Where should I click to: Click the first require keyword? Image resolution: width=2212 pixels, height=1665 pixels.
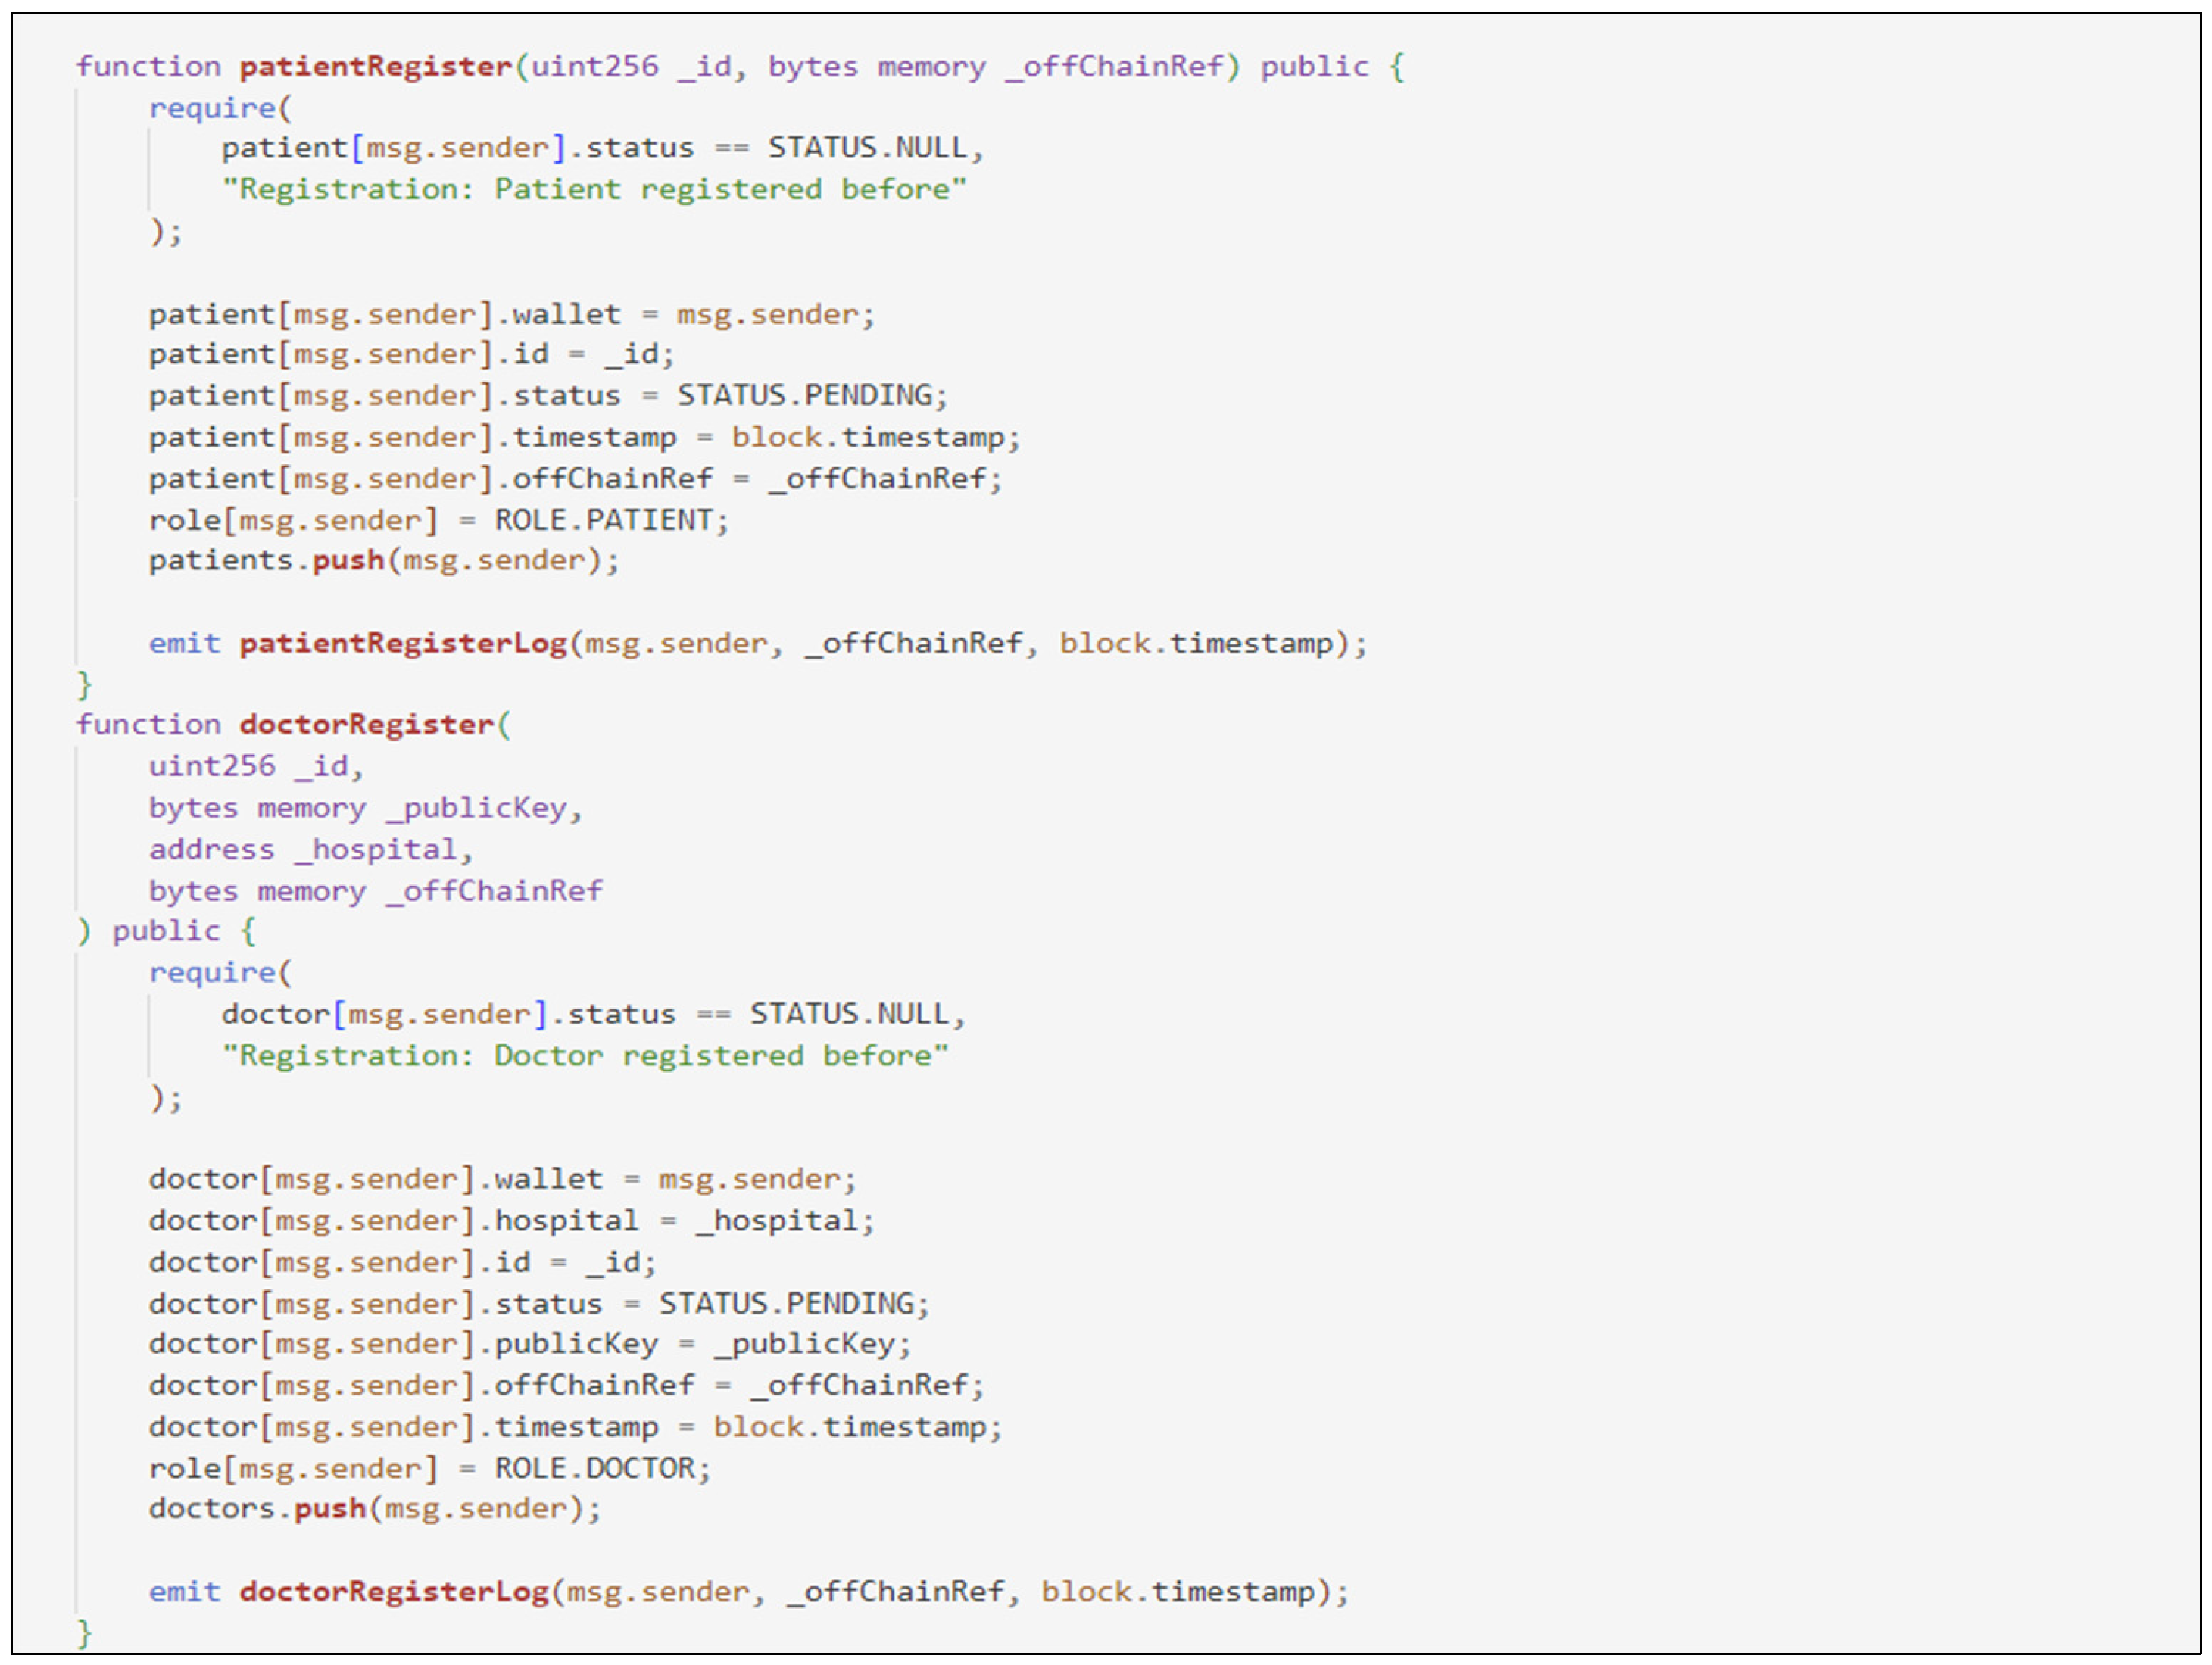[x=212, y=108]
